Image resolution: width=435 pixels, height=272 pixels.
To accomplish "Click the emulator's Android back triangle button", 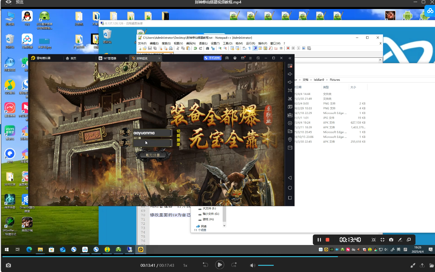I will (x=290, y=178).
